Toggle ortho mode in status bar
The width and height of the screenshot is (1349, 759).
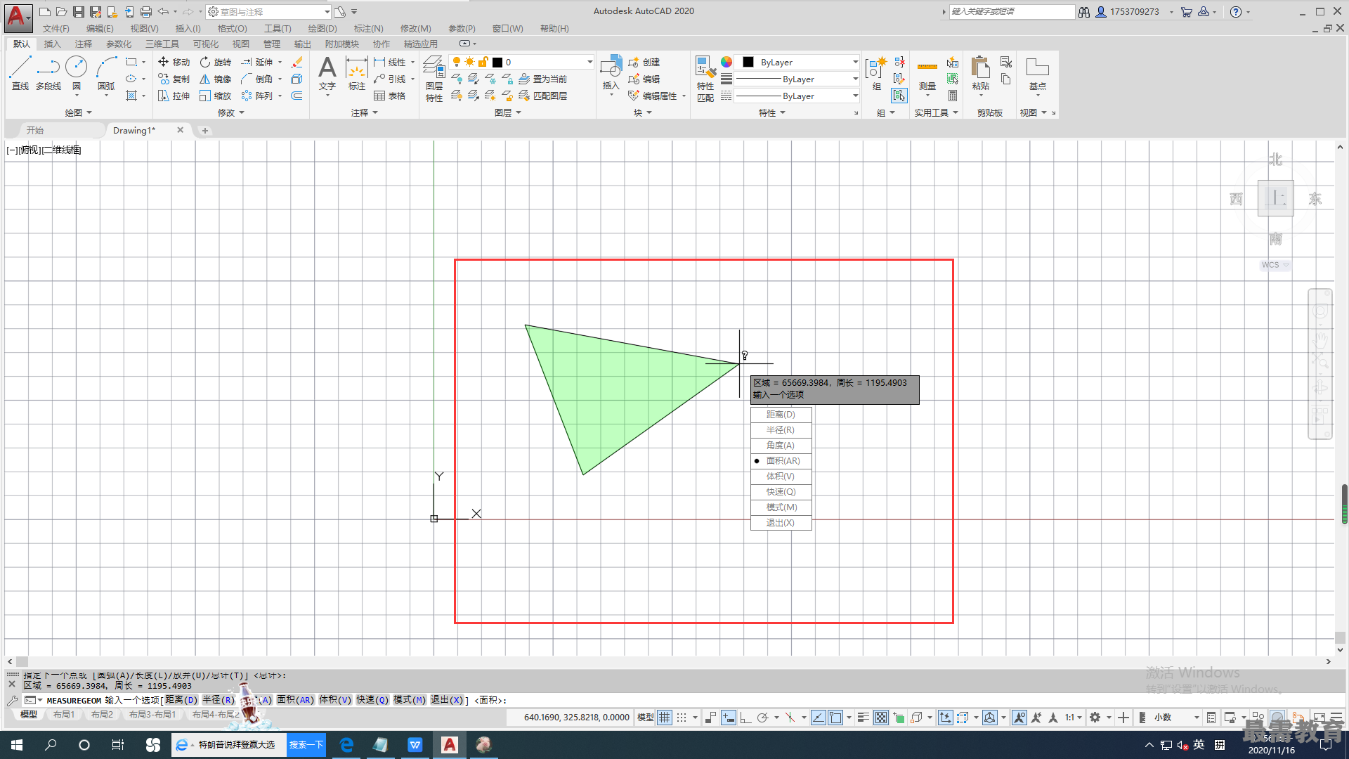tap(745, 718)
